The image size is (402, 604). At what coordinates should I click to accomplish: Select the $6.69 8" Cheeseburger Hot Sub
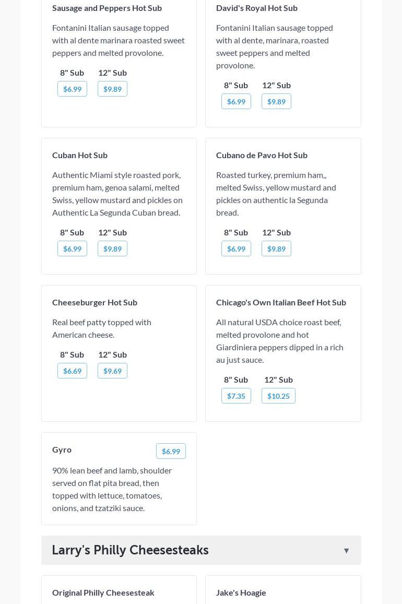(72, 371)
